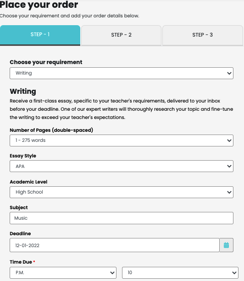Image resolution: width=244 pixels, height=281 pixels.
Task: Expand the Academic Level High School dropdown
Action: point(122,192)
